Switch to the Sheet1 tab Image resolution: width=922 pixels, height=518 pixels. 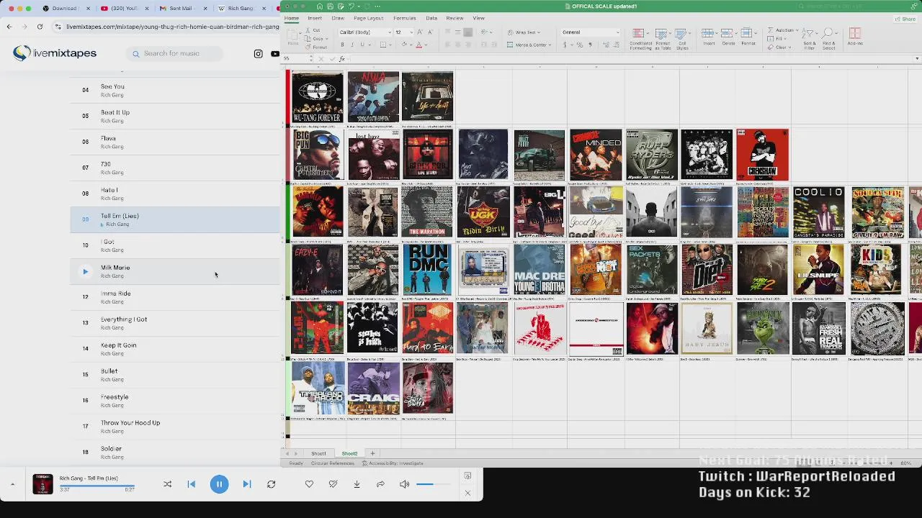318,454
